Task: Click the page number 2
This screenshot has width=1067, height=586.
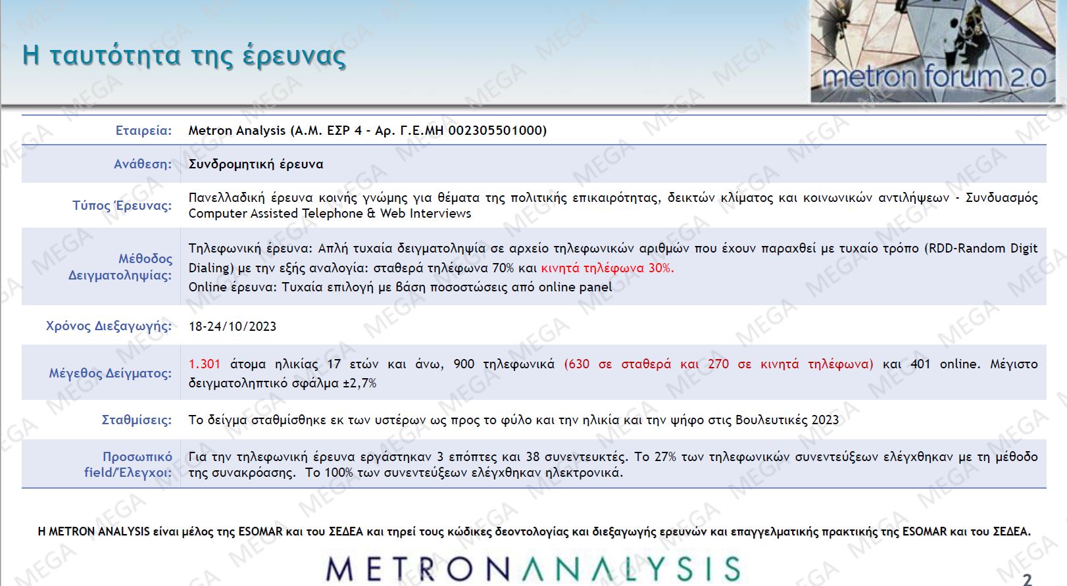Action: coord(1027,579)
